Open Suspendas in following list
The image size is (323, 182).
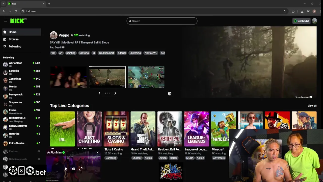click(21, 104)
